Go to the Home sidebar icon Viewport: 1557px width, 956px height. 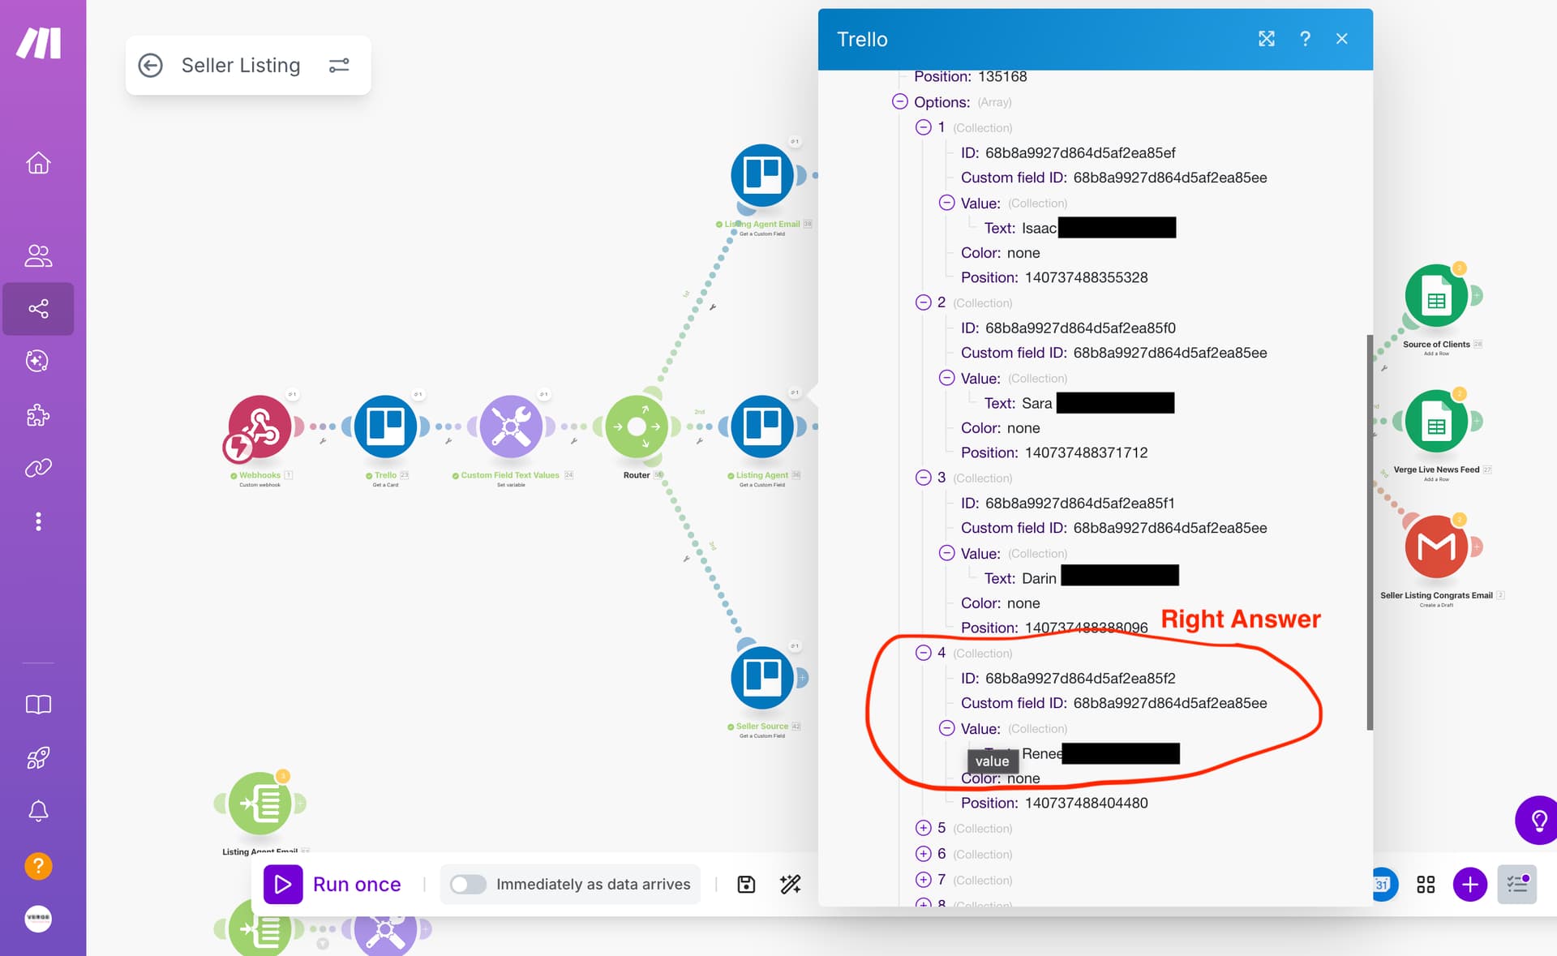38,163
